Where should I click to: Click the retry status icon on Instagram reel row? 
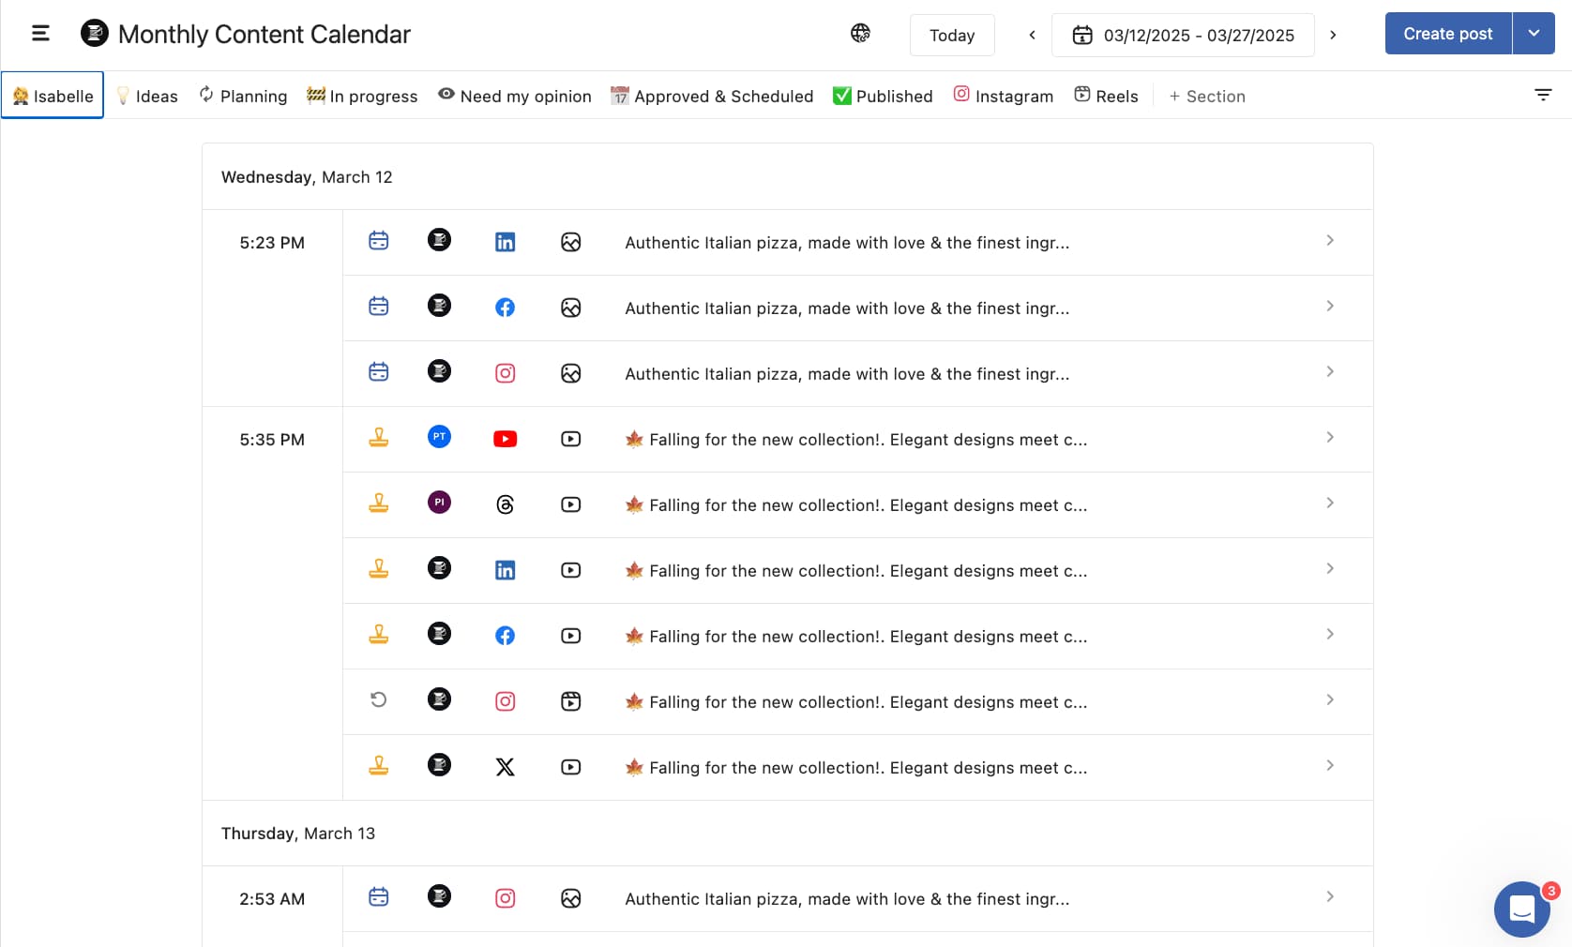[378, 699]
